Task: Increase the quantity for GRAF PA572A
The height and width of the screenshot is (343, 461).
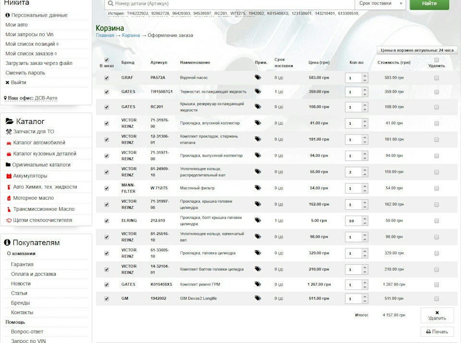Action: point(364,75)
